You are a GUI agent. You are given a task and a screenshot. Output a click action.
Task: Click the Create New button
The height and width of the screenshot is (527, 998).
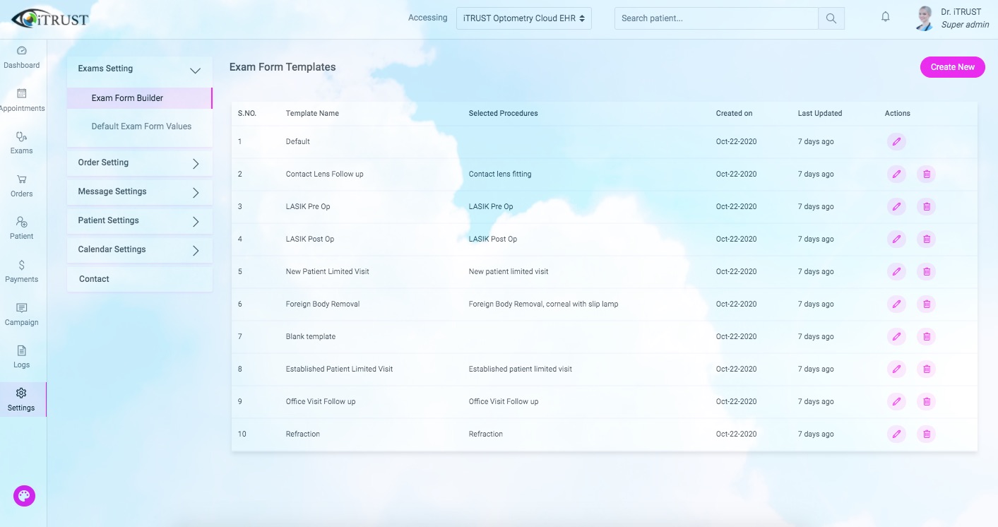point(951,66)
